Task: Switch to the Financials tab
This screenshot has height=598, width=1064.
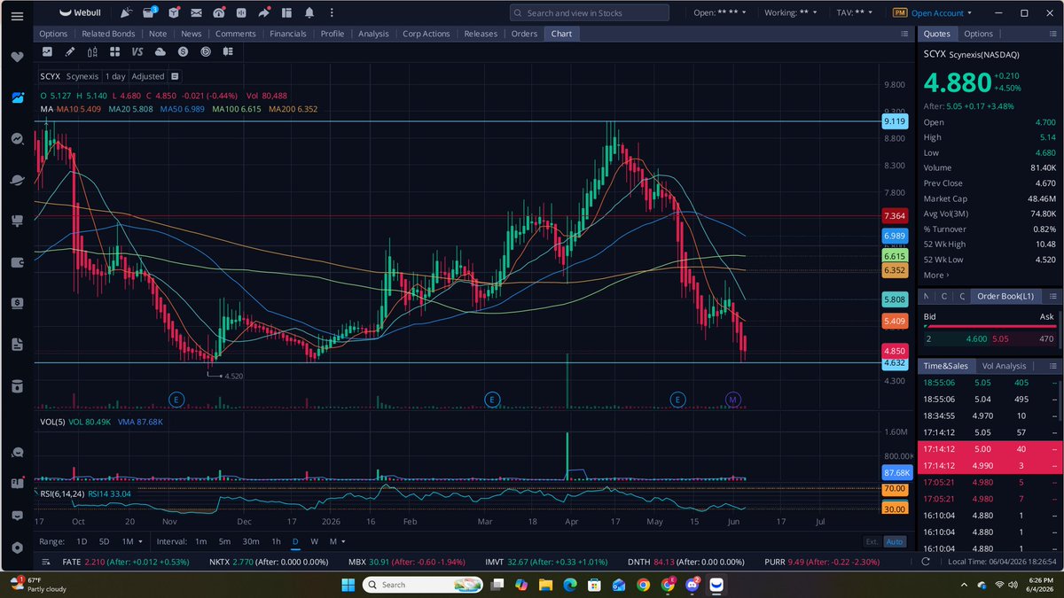Action: (288, 34)
